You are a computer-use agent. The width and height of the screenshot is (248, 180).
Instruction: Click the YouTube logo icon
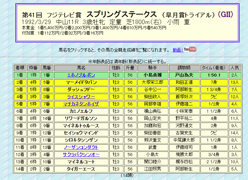[x=190, y=50]
